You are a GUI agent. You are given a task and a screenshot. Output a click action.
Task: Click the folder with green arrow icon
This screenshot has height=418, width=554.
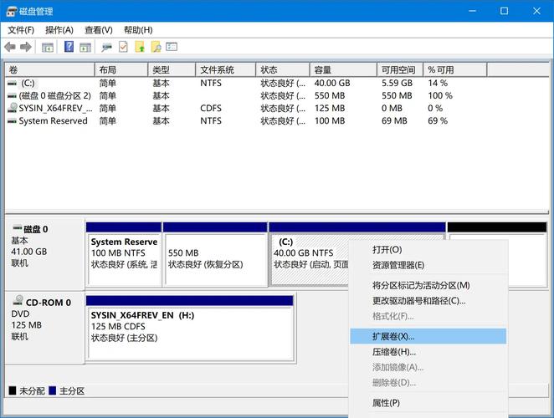(140, 47)
